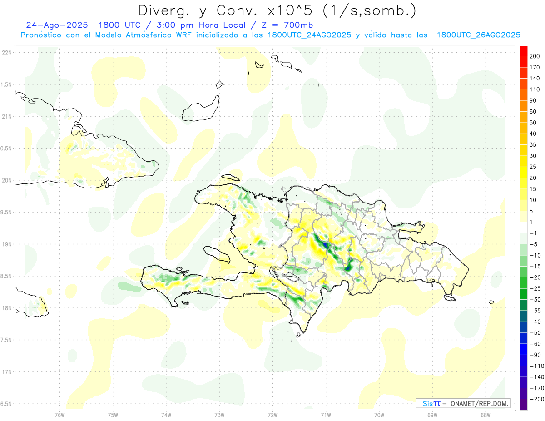Click the 22N latitude label
The width and height of the screenshot is (545, 421).
pos(6,52)
